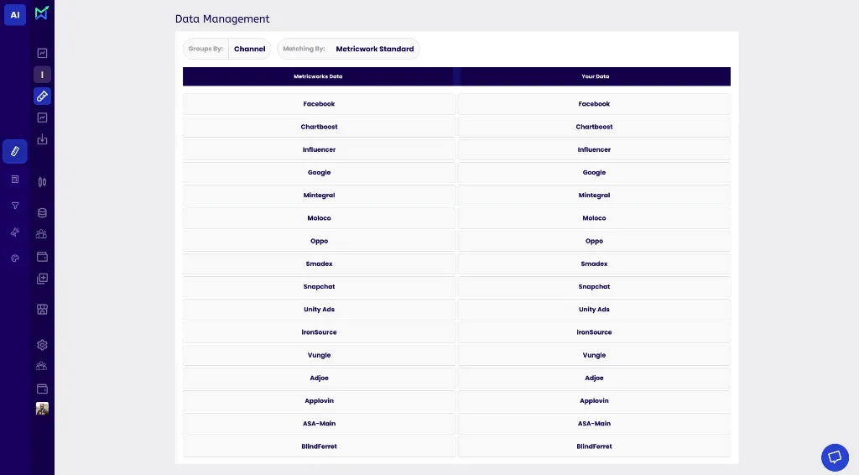Screen dimensions: 859x475
Task: Select Snapchat in Metricworks Data column
Action: click(319, 286)
